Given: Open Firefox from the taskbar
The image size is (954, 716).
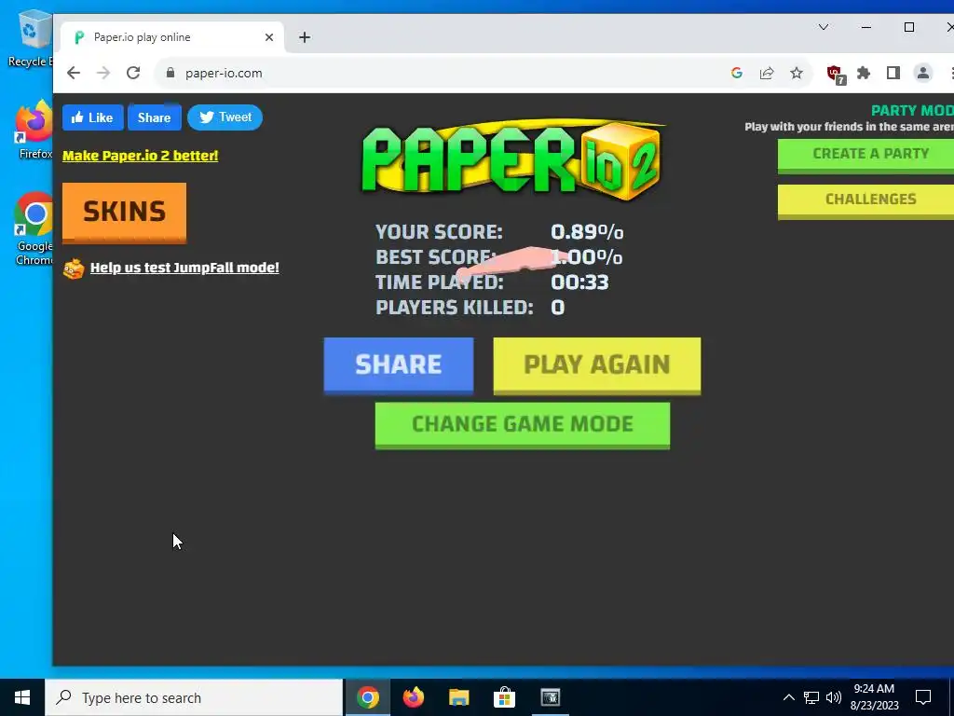Looking at the screenshot, I should pyautogui.click(x=414, y=697).
